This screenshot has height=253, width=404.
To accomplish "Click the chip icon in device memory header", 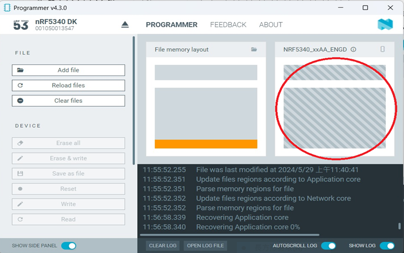I will pos(383,49).
